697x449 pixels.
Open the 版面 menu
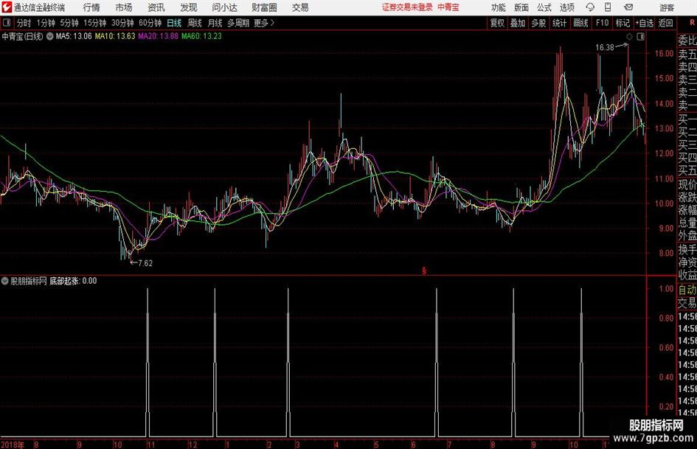521,7
